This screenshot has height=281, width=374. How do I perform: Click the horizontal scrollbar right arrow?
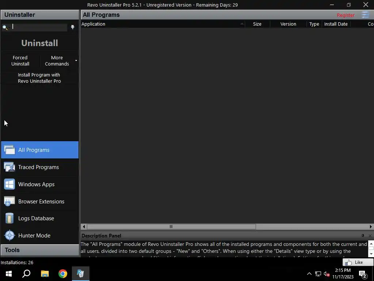(x=371, y=226)
